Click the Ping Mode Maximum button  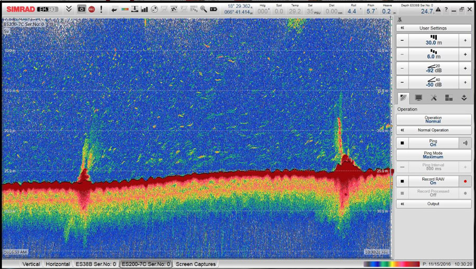(433, 155)
